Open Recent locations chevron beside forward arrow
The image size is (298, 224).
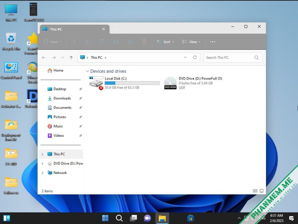(63, 58)
